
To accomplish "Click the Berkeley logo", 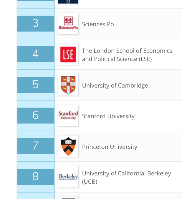I will point(68,177).
